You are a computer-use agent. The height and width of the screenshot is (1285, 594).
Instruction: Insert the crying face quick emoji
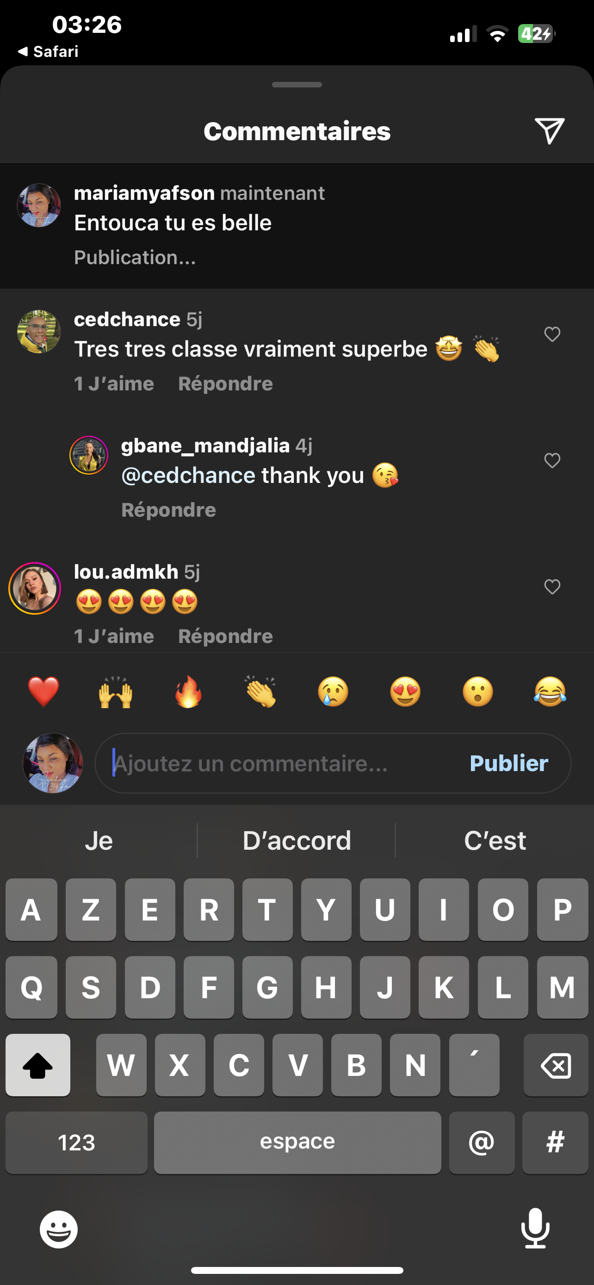333,692
